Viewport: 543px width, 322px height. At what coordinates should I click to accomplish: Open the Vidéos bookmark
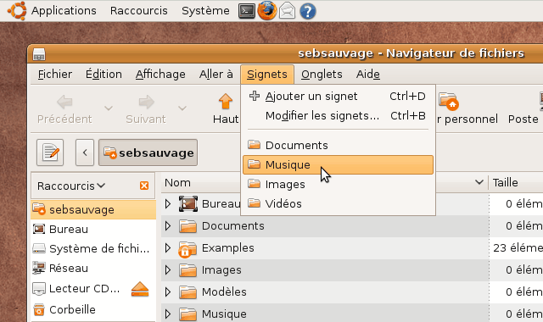[x=338, y=203]
